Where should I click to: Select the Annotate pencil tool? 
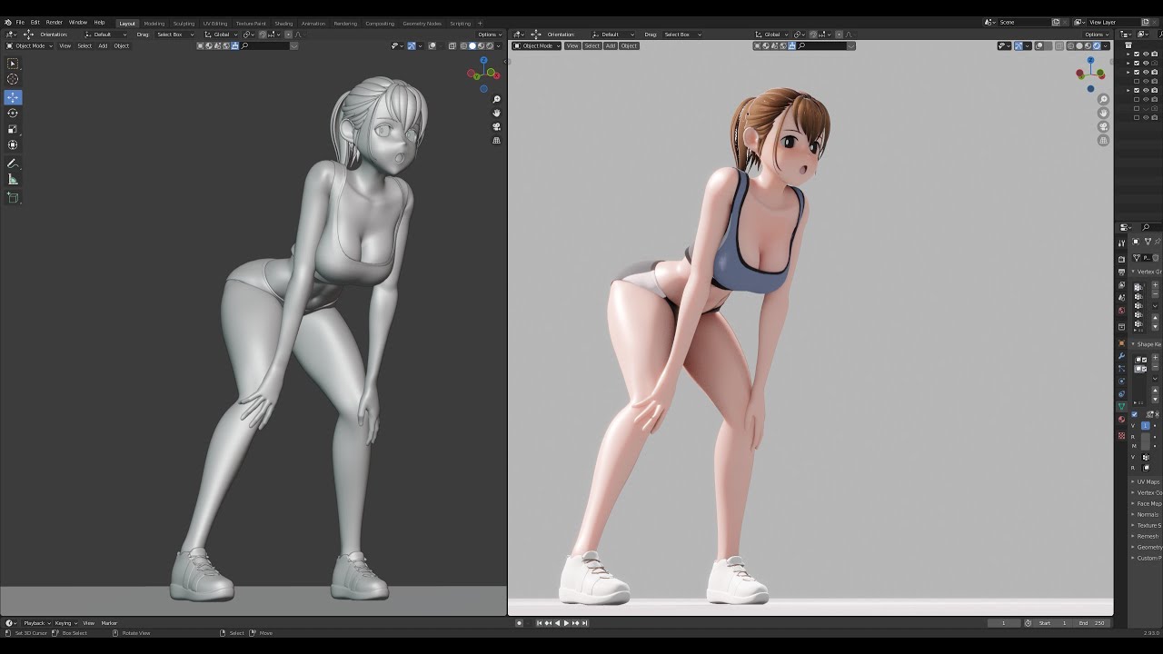[x=13, y=163]
